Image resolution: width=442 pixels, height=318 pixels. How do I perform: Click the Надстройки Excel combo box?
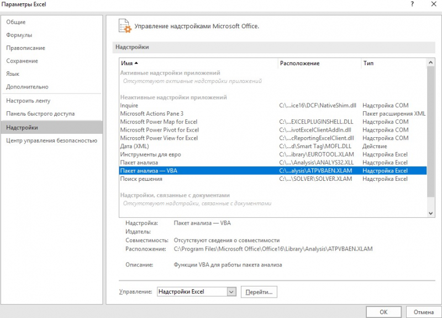tap(197, 292)
